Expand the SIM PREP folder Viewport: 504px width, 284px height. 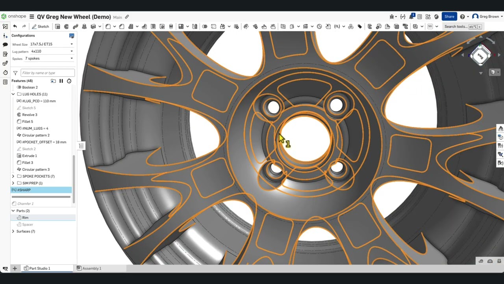coord(13,183)
